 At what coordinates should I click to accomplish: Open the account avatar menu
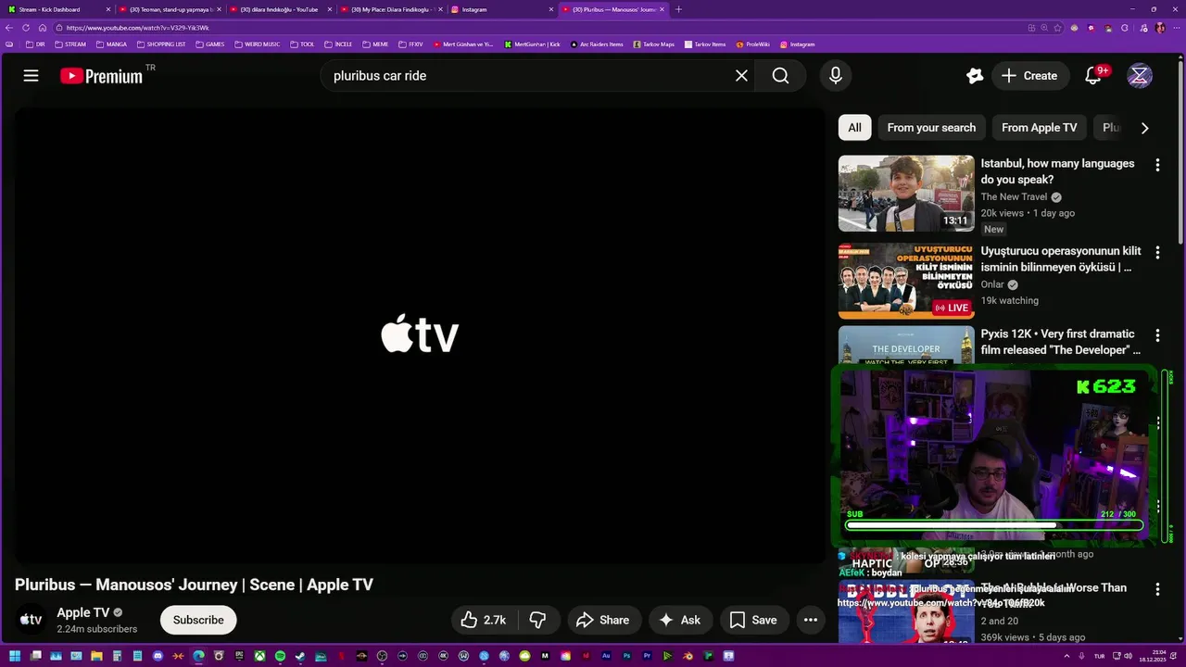(1140, 76)
